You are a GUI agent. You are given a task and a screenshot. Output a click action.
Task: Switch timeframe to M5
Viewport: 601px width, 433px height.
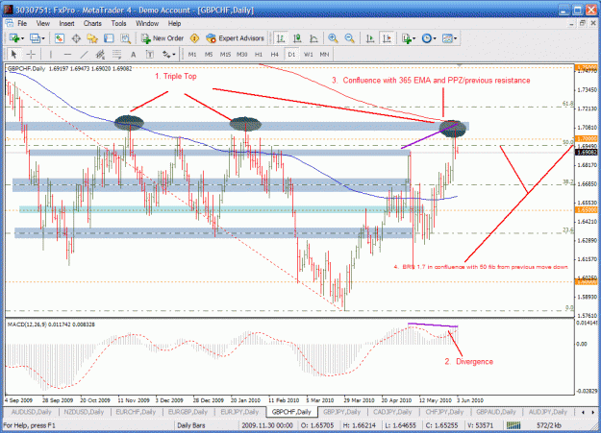[x=209, y=55]
